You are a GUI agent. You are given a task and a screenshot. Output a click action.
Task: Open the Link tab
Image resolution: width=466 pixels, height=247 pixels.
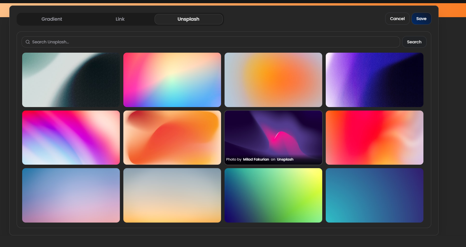click(120, 19)
